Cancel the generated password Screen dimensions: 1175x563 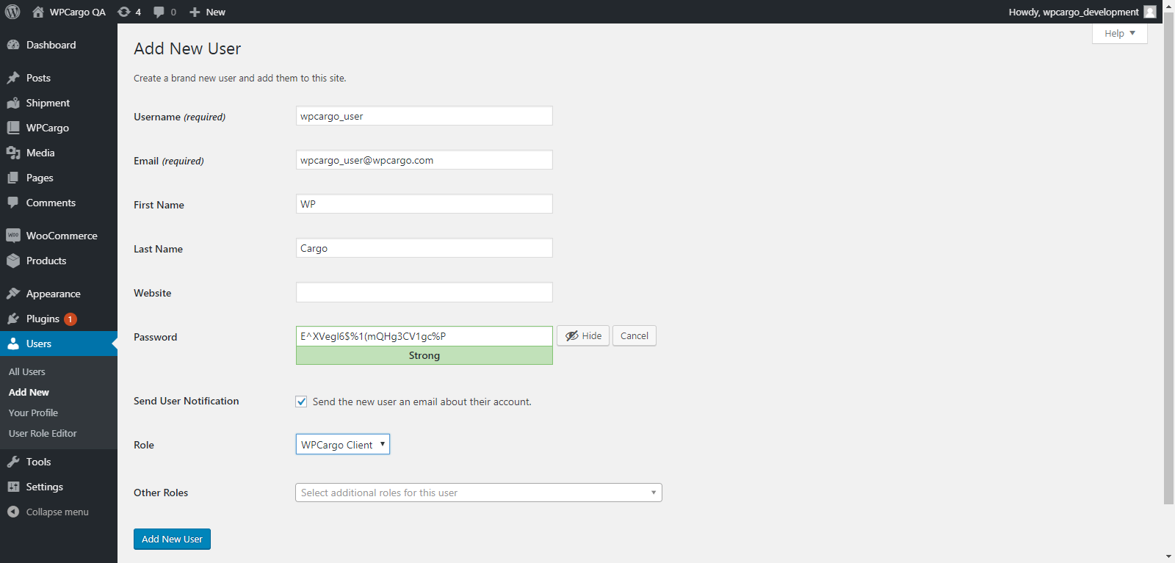click(x=634, y=335)
